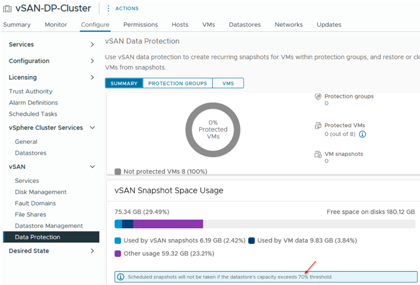Open the Permissions tab
420x285 pixels.
pos(141,24)
